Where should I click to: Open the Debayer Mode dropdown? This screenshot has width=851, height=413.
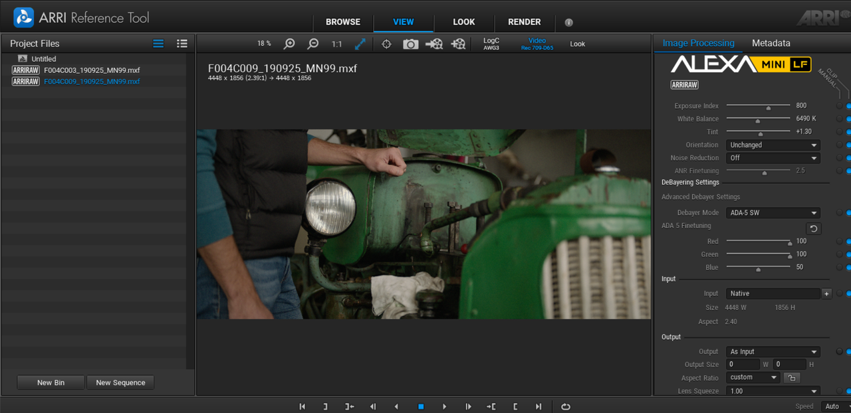pyautogui.click(x=773, y=213)
